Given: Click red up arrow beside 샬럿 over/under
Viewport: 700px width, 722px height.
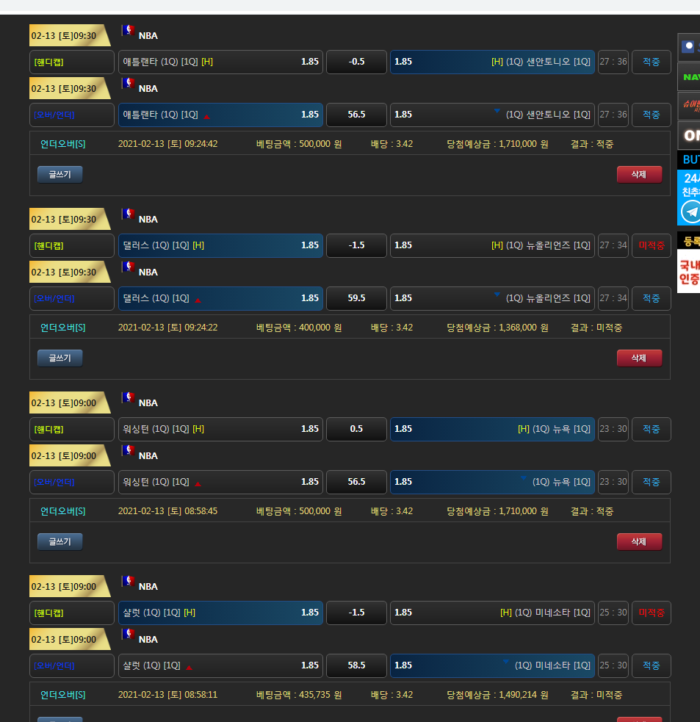Looking at the screenshot, I should (189, 667).
